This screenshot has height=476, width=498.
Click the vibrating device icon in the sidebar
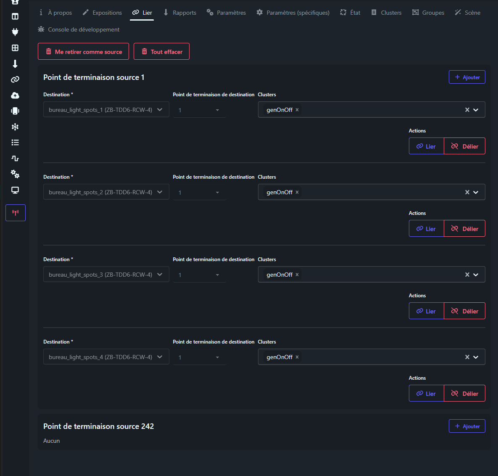click(15, 111)
